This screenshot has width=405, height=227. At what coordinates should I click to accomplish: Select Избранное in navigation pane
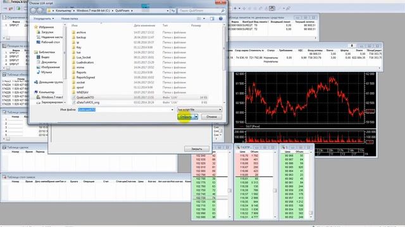(x=46, y=27)
